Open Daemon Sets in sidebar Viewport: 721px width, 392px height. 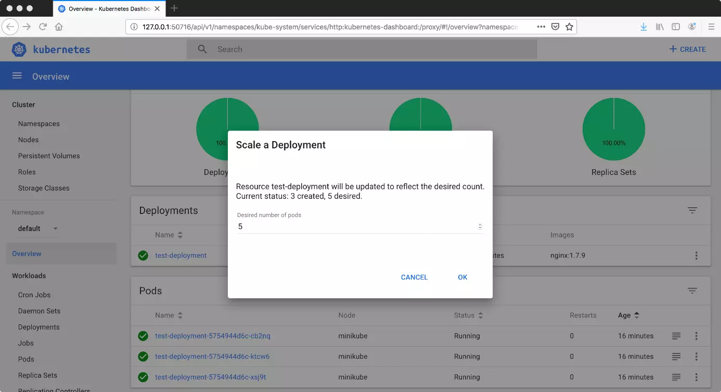(x=39, y=311)
